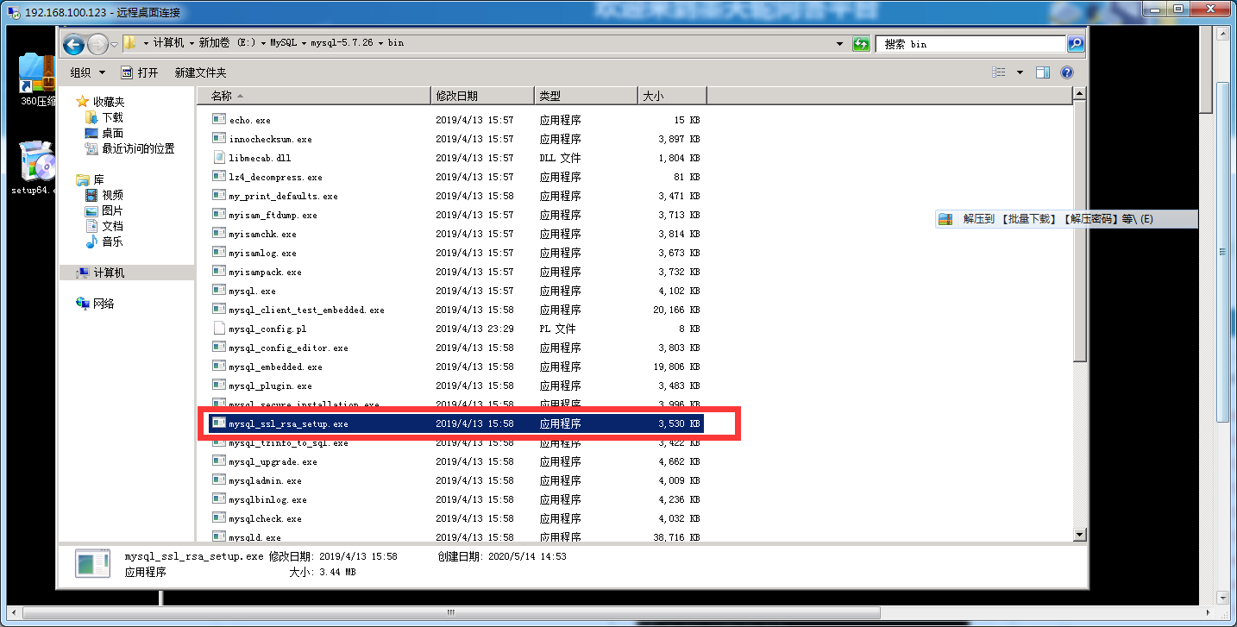This screenshot has width=1237, height=627.
Task: Click the 打开 toolbar button
Action: [x=139, y=73]
